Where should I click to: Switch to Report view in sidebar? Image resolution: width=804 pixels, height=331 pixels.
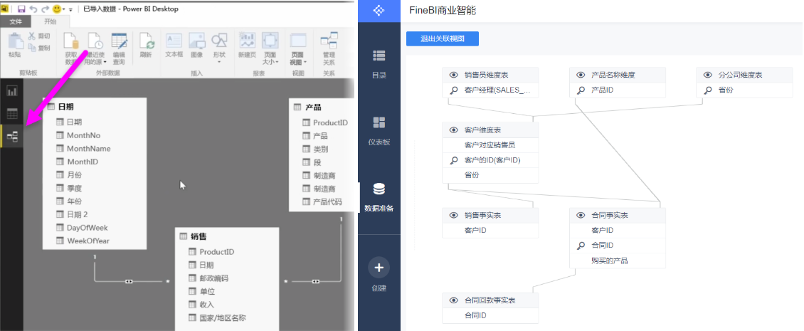pos(12,91)
